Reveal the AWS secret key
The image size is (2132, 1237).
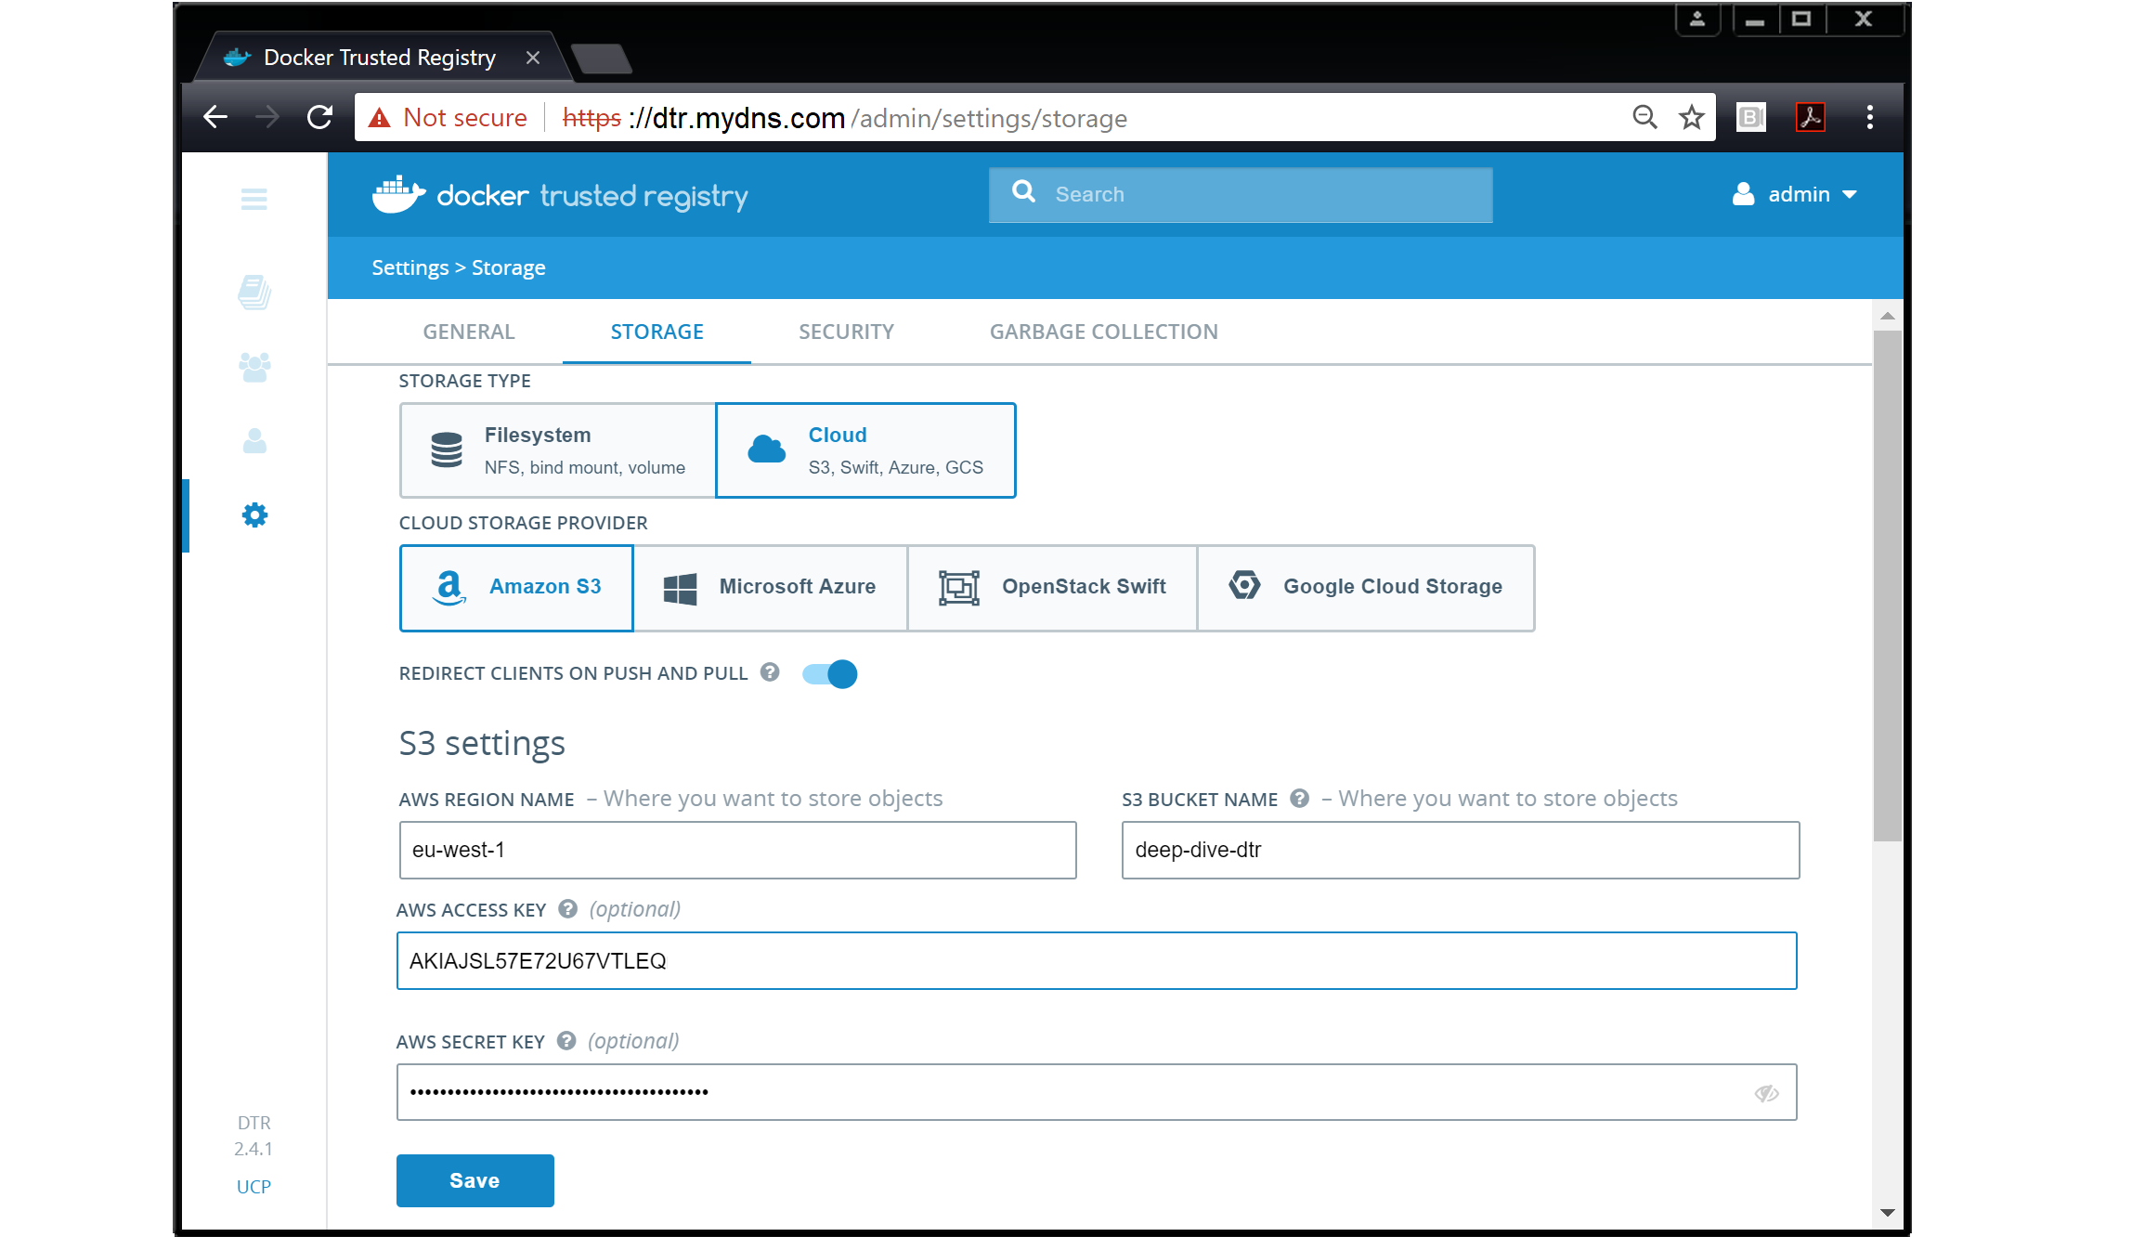[1766, 1093]
